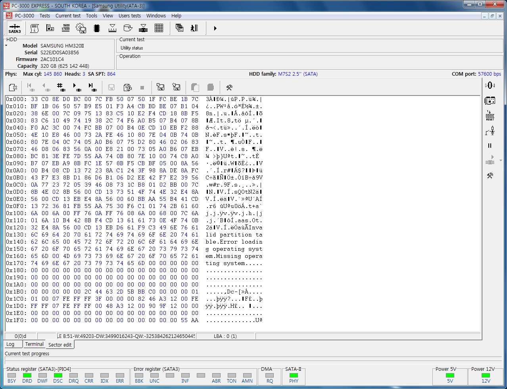Switch to the Terminal tab
This screenshot has width=507, height=389.
coord(34,344)
